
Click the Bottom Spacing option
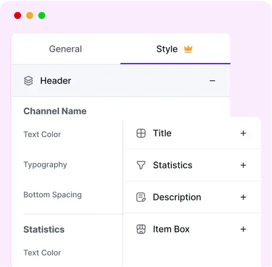[52, 195]
